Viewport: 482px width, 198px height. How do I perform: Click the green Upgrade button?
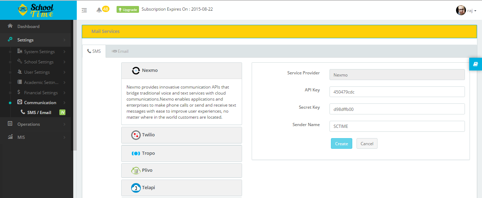pos(128,10)
